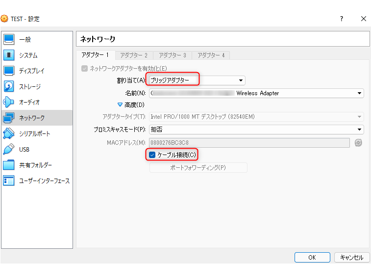Open the 共有フォルダー folder icon

pyautogui.click(x=9, y=165)
